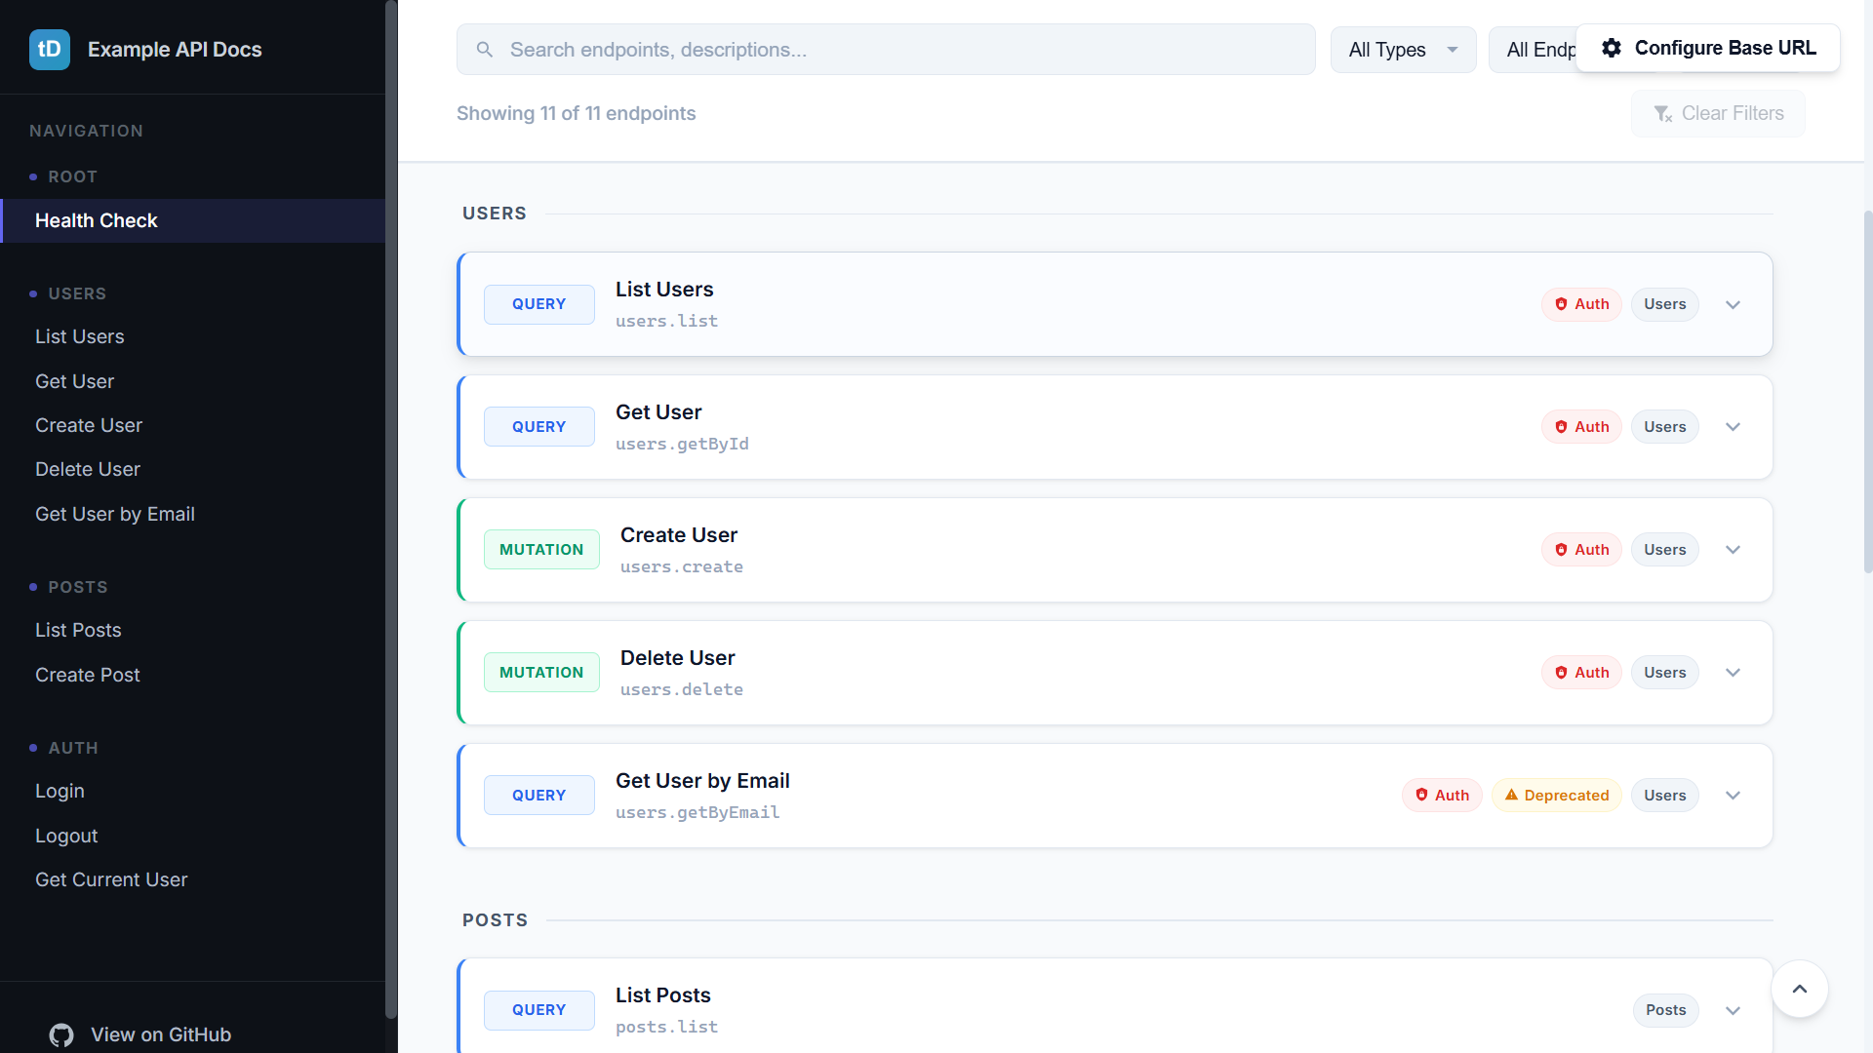Click the Users tag on Get User by Email
Screen dimensions: 1873x1053
point(1664,796)
